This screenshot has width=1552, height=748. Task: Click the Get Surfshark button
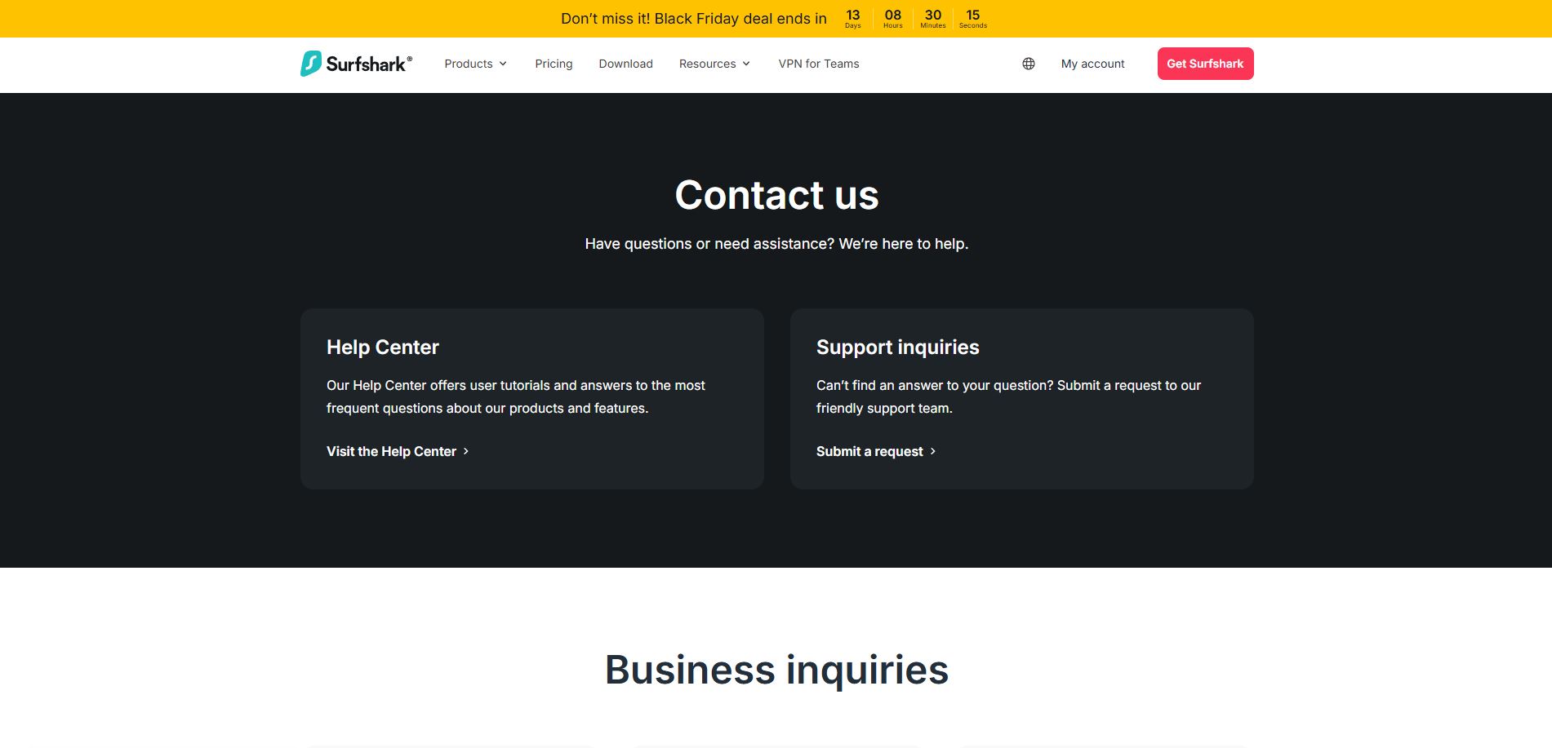click(x=1205, y=64)
